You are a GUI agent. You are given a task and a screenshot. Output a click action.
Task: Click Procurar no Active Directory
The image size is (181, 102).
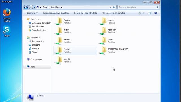(56, 13)
